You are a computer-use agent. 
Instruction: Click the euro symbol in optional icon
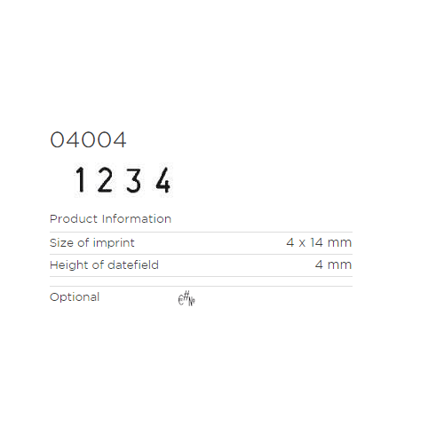(180, 300)
